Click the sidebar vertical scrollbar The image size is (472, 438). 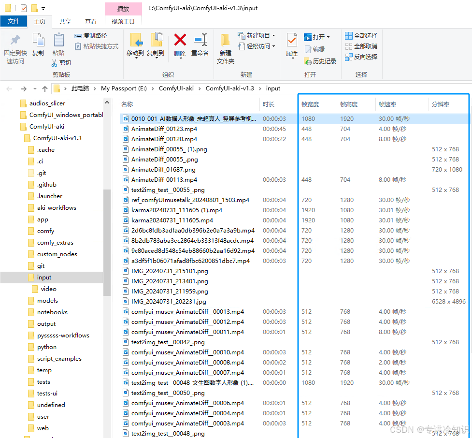(107, 242)
